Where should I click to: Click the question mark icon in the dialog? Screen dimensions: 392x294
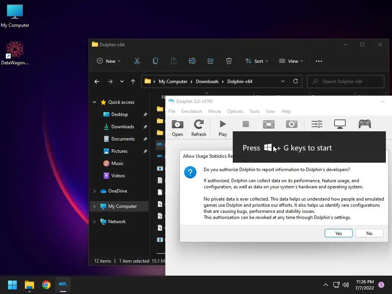pyautogui.click(x=190, y=172)
